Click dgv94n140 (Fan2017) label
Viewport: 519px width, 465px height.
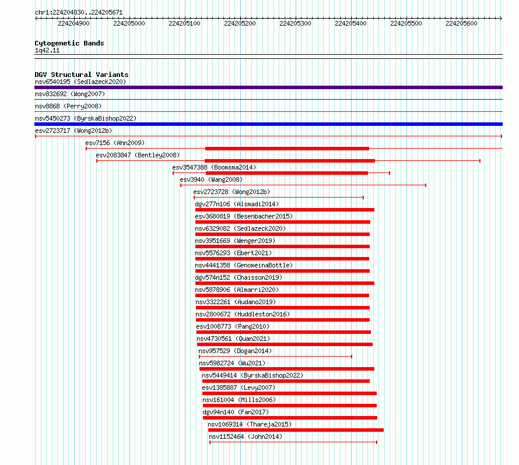click(x=236, y=412)
